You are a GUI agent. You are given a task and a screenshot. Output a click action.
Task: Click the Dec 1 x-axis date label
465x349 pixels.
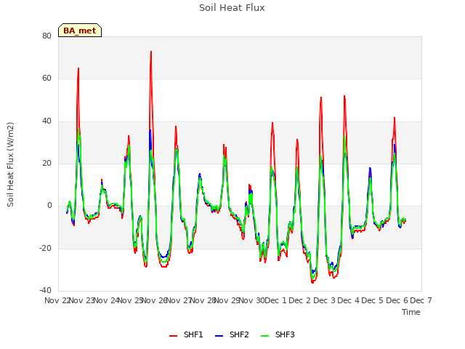tap(275, 300)
